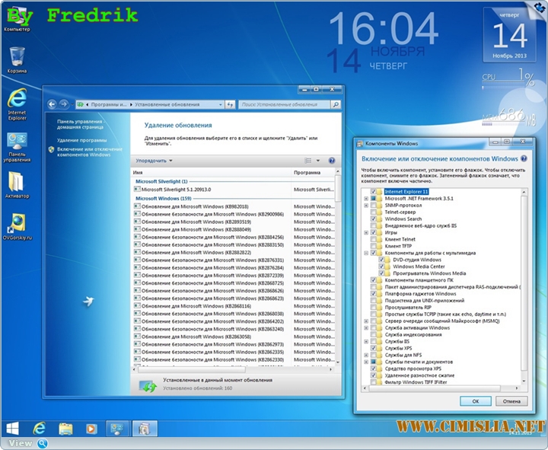Viewport: 548px width, 450px height.
Task: Open the Удаление программы link
Action: [x=81, y=140]
